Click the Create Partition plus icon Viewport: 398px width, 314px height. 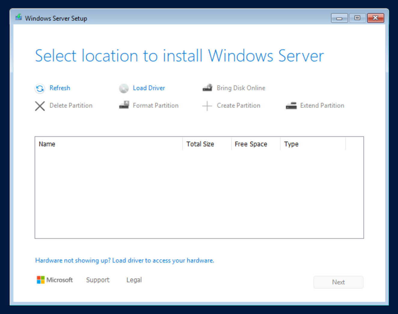(207, 106)
